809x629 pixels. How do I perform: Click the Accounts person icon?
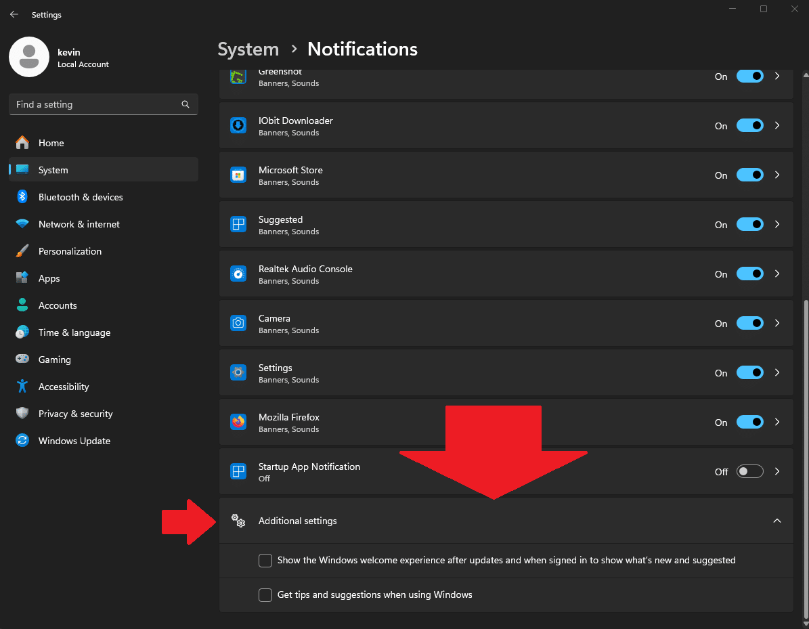[x=22, y=305]
